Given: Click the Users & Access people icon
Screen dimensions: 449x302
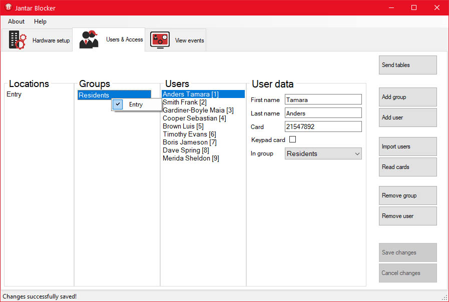Looking at the screenshot, I should tap(89, 39).
